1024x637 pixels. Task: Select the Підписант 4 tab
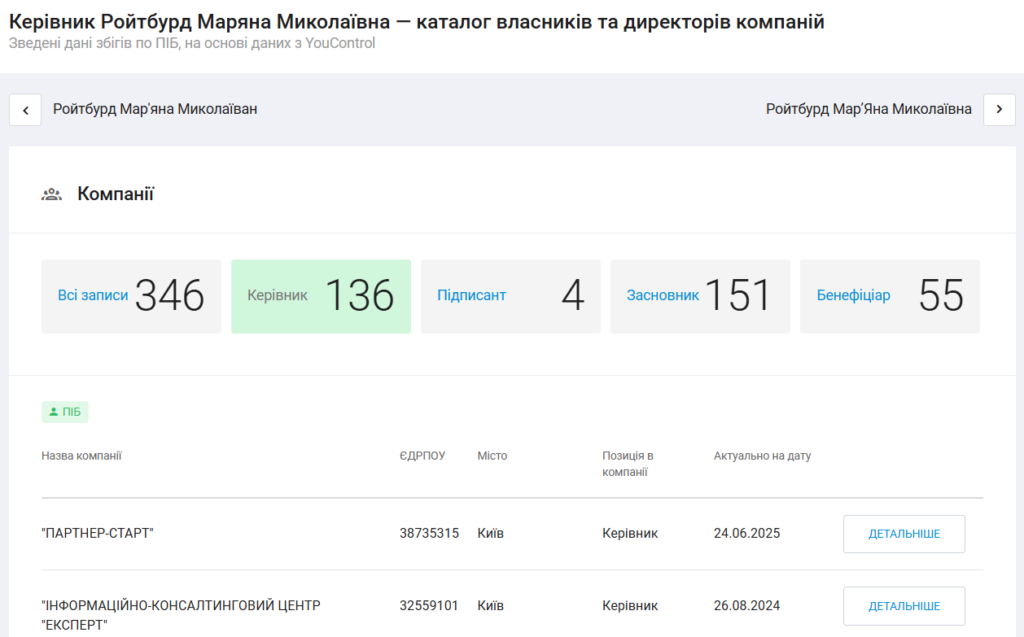coord(510,296)
